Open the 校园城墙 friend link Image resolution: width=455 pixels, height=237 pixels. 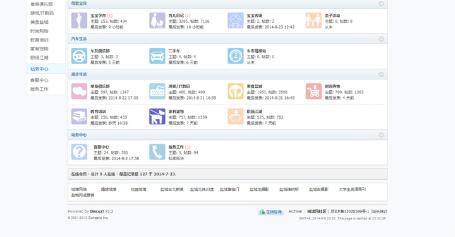coord(138,189)
